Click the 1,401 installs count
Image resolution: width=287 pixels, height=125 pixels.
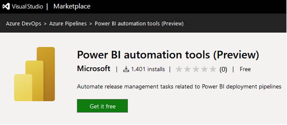tap(148, 69)
